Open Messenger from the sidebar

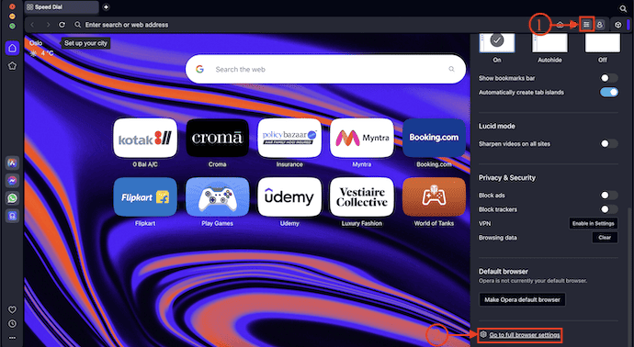(13, 181)
